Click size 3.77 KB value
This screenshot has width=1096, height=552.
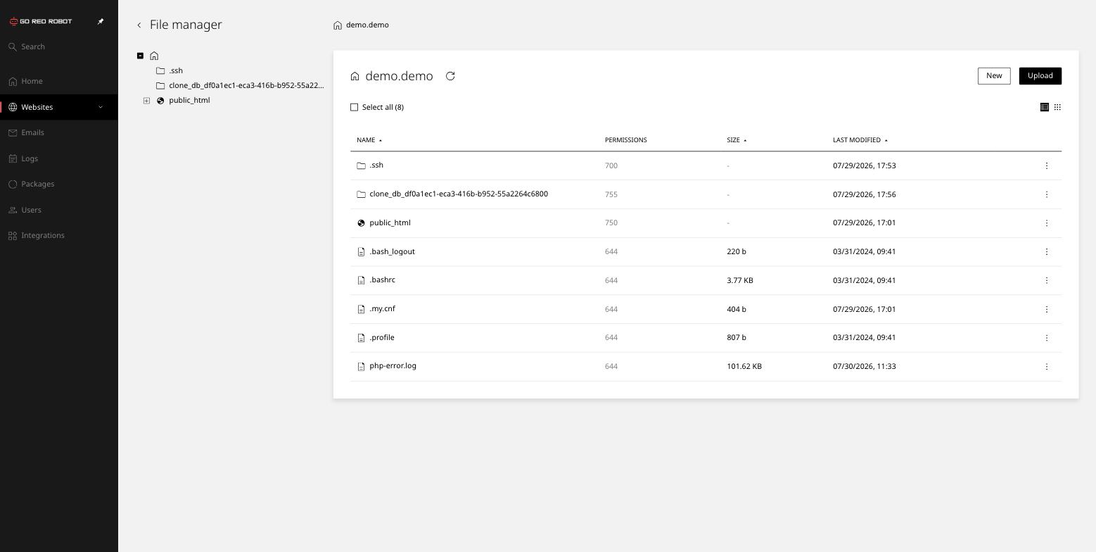click(739, 280)
